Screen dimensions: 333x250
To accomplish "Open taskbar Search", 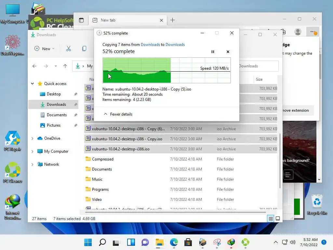I will pos(102,242).
